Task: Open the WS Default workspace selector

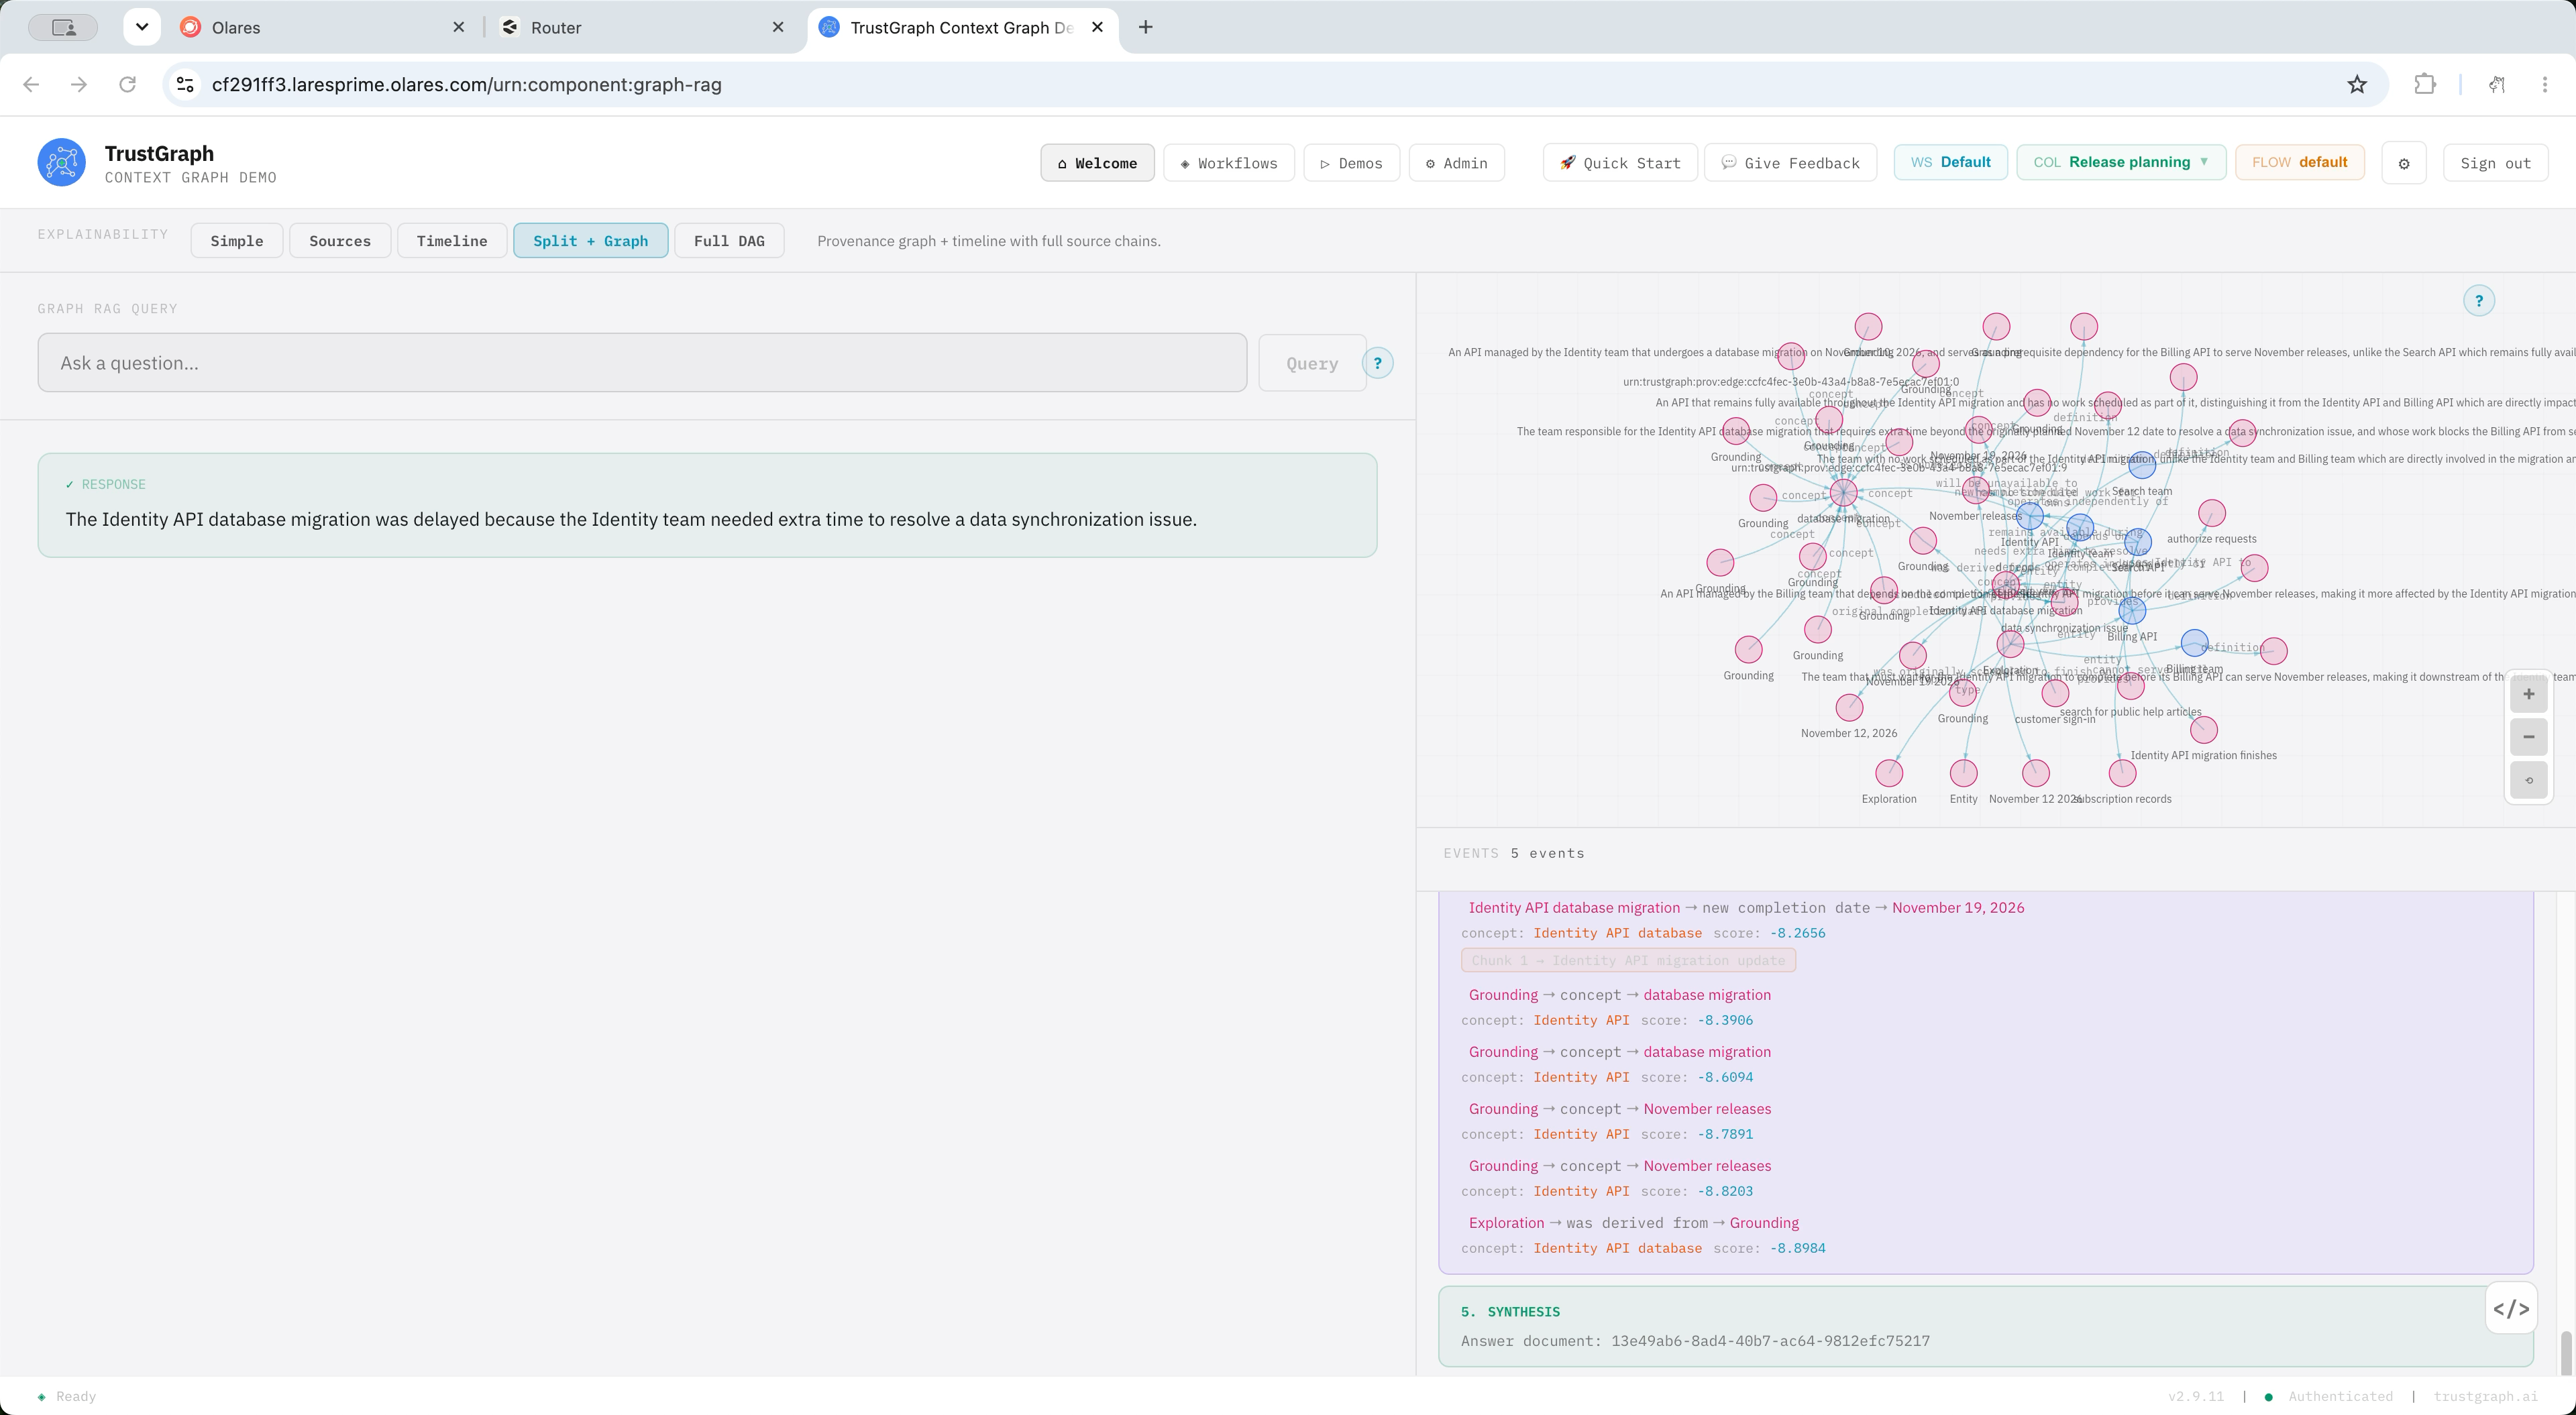Action: click(1950, 162)
